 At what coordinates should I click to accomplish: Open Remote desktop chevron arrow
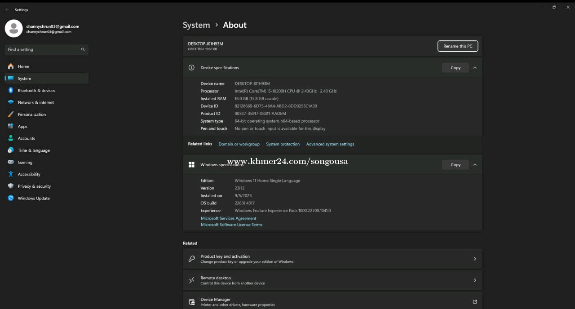point(475,280)
